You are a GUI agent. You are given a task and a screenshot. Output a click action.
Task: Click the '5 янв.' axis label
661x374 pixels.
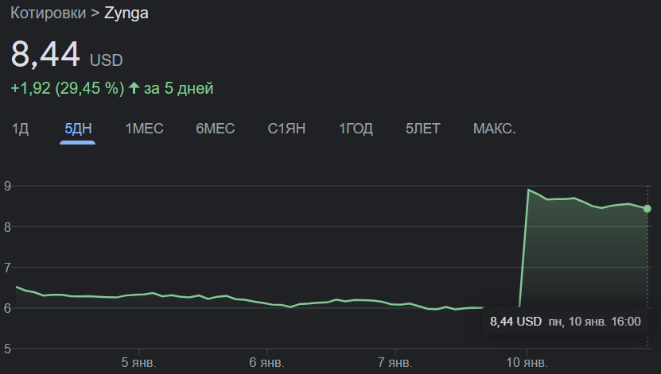point(138,363)
